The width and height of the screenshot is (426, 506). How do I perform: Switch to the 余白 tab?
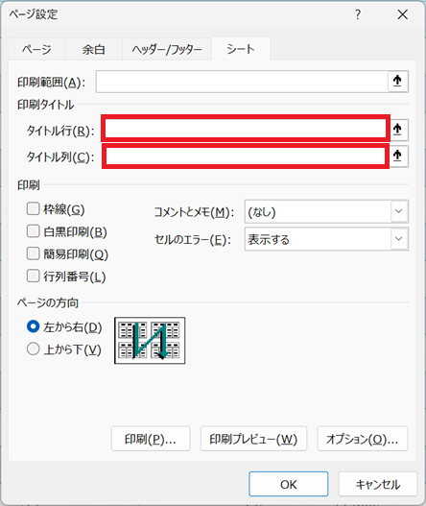[93, 49]
